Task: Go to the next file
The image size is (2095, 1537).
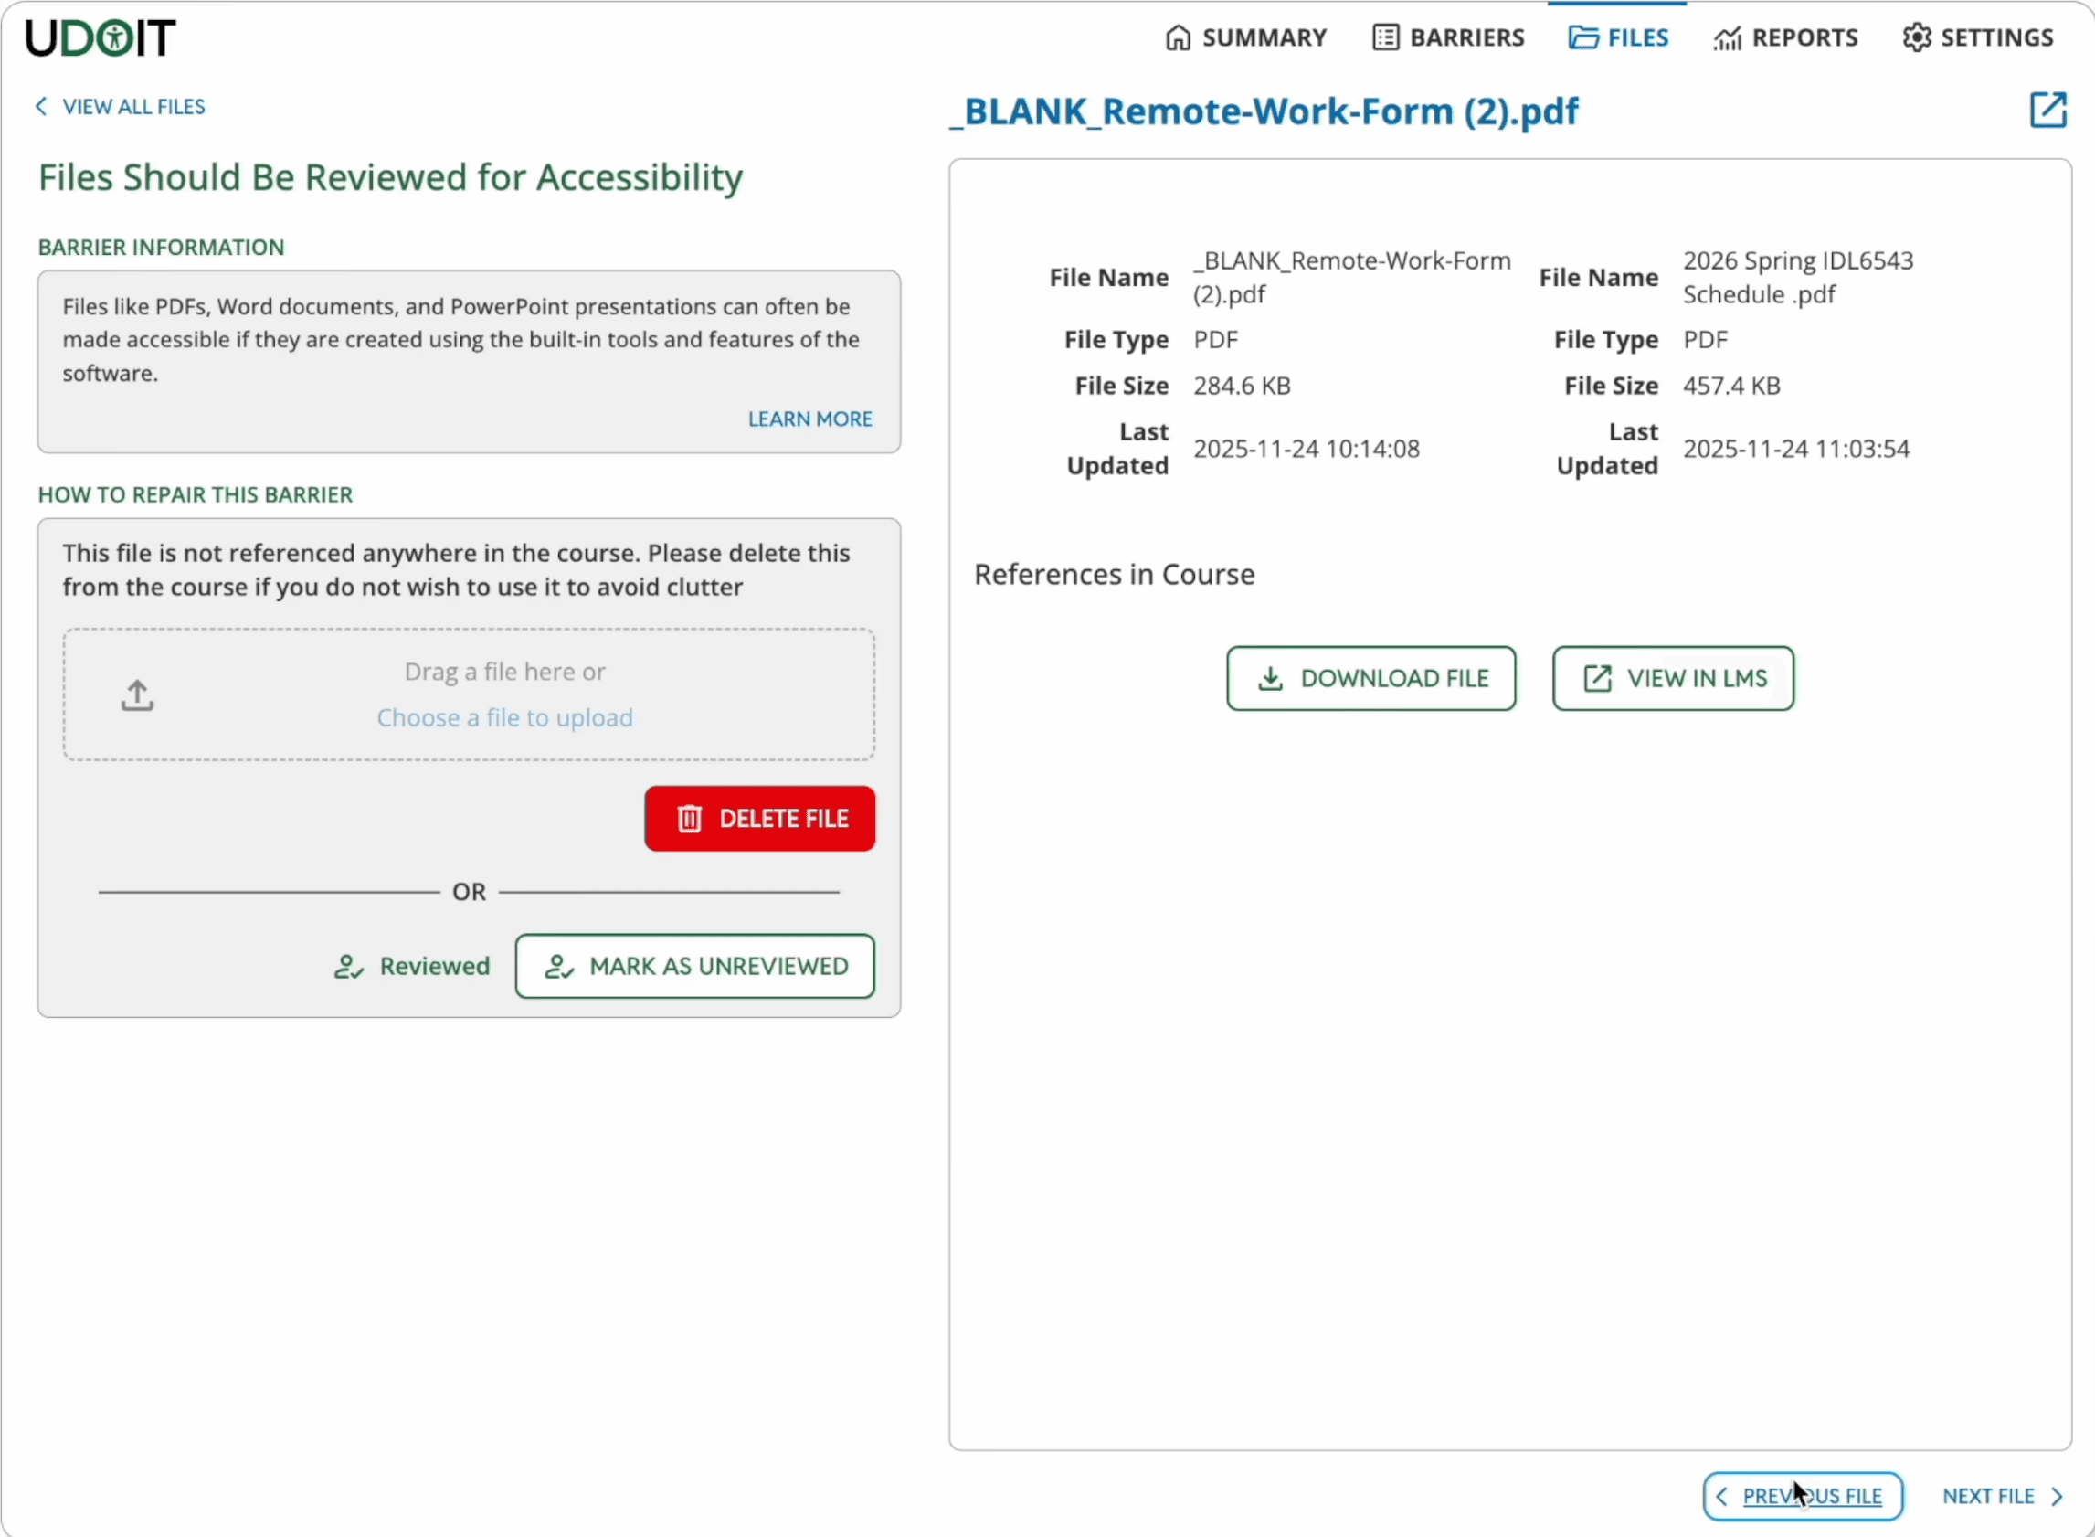Action: [2002, 1496]
